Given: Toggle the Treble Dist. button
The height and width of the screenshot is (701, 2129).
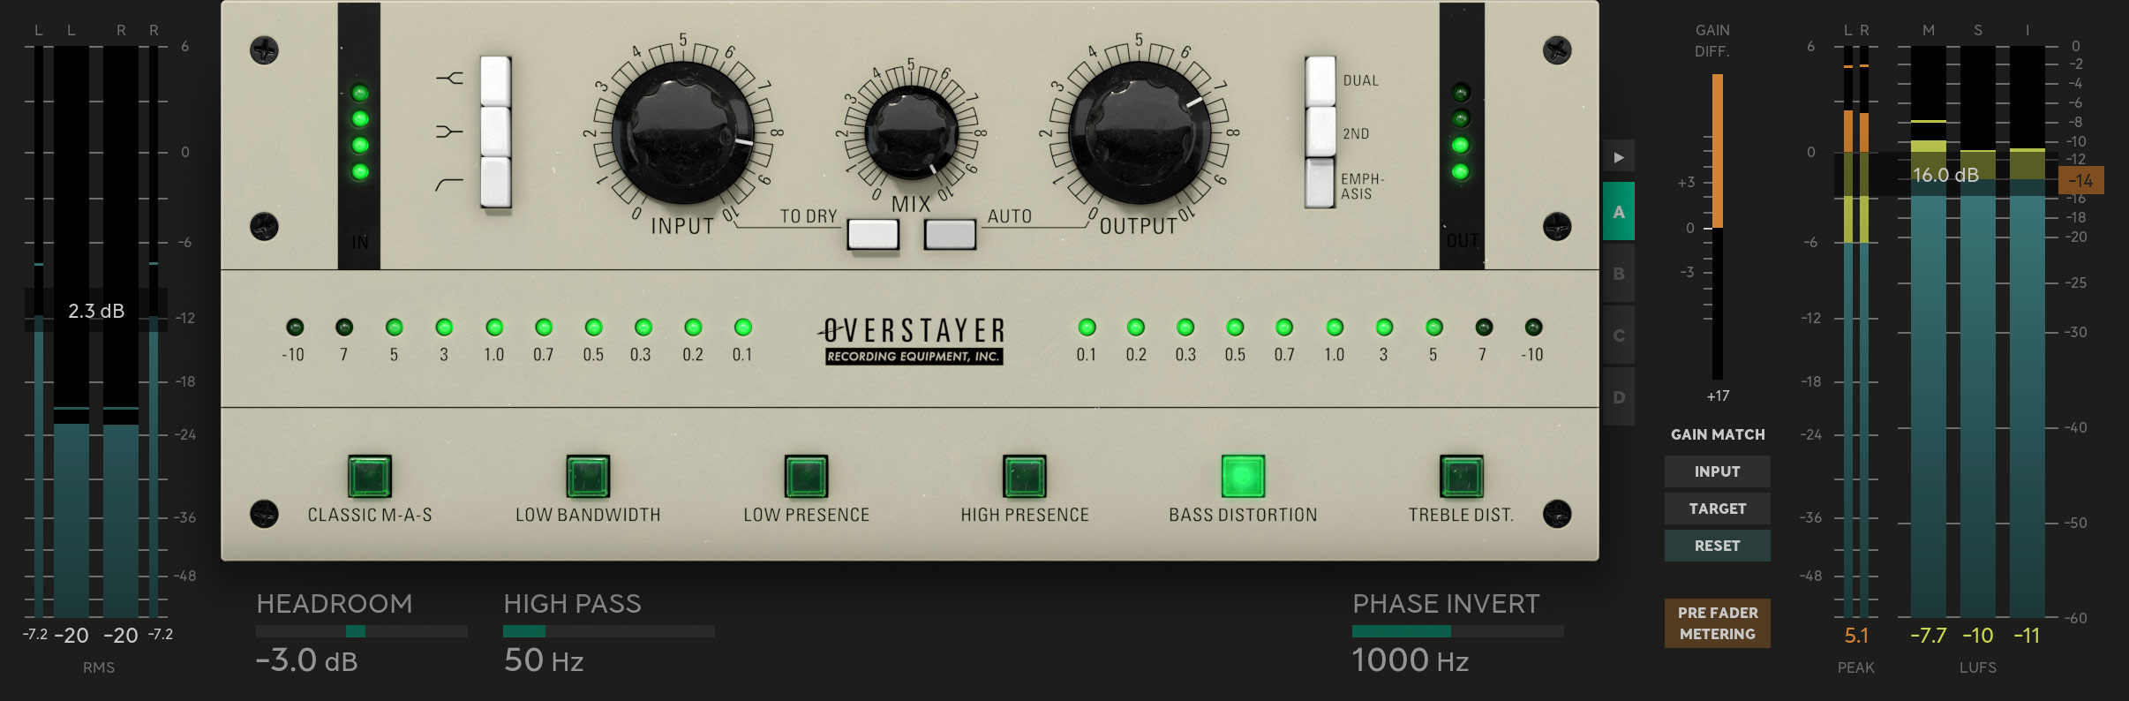Looking at the screenshot, I should (x=1462, y=477).
